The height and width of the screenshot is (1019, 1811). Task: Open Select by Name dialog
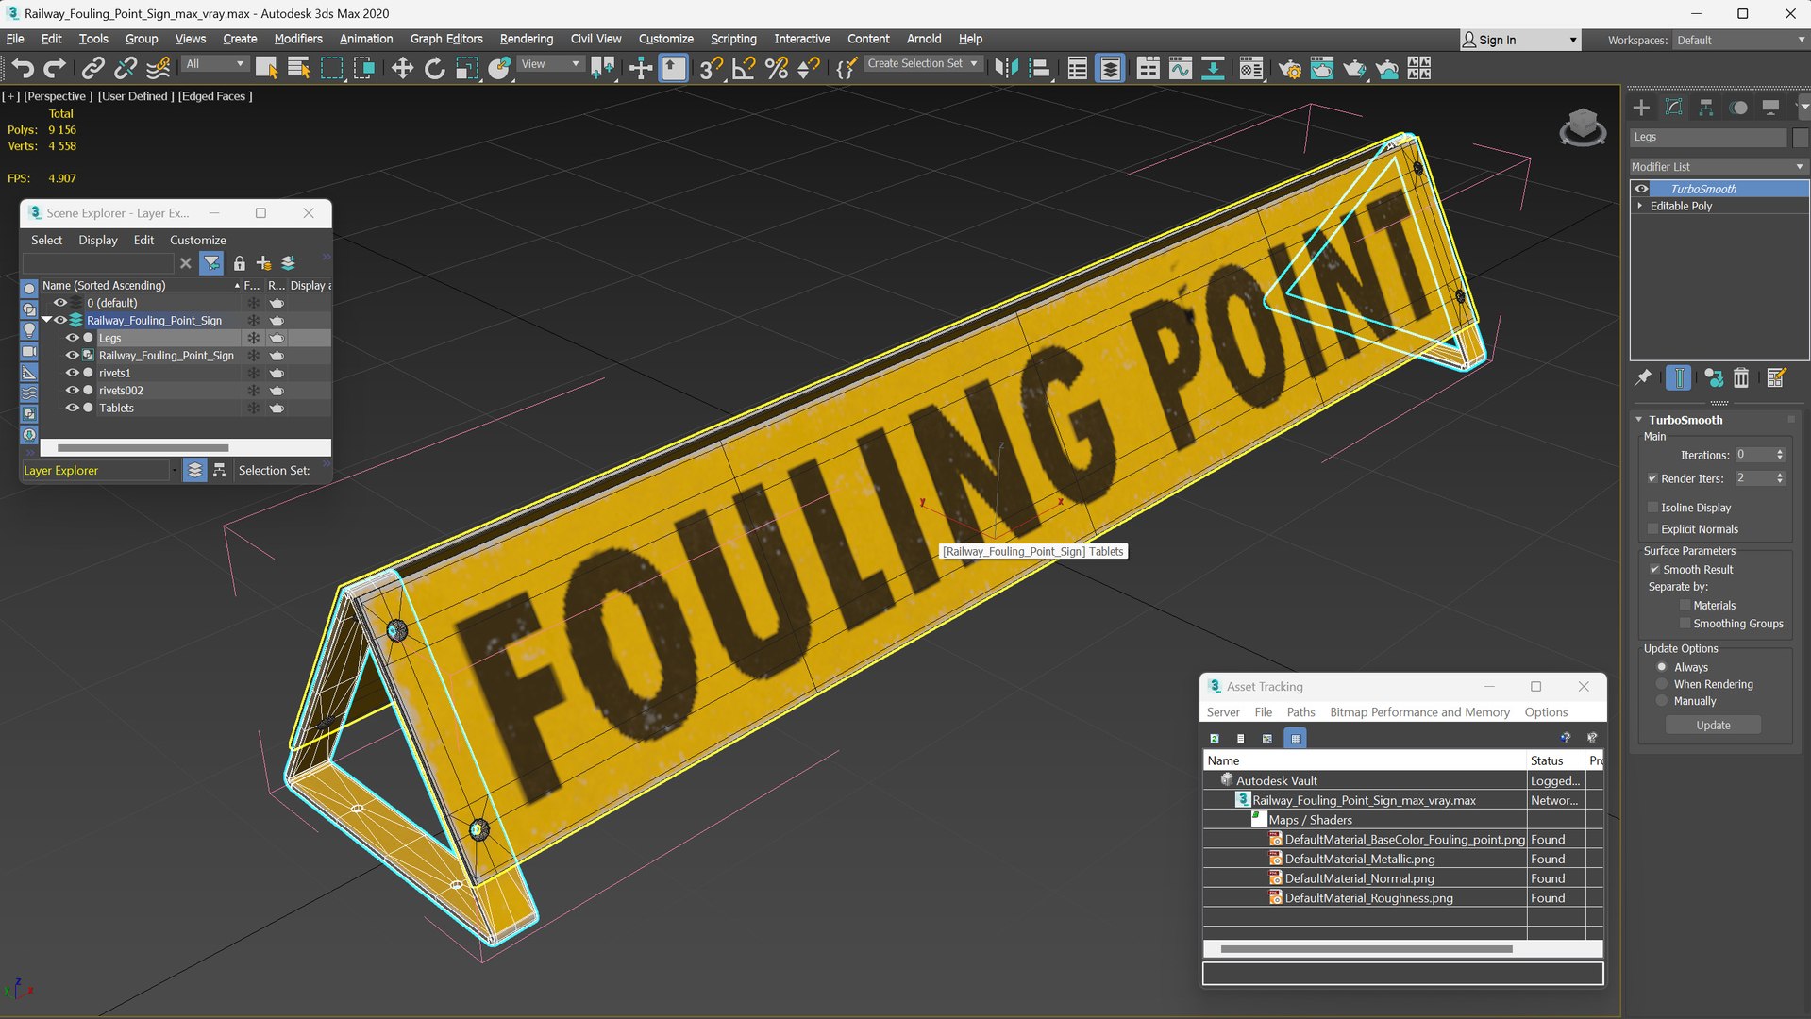pos(299,67)
